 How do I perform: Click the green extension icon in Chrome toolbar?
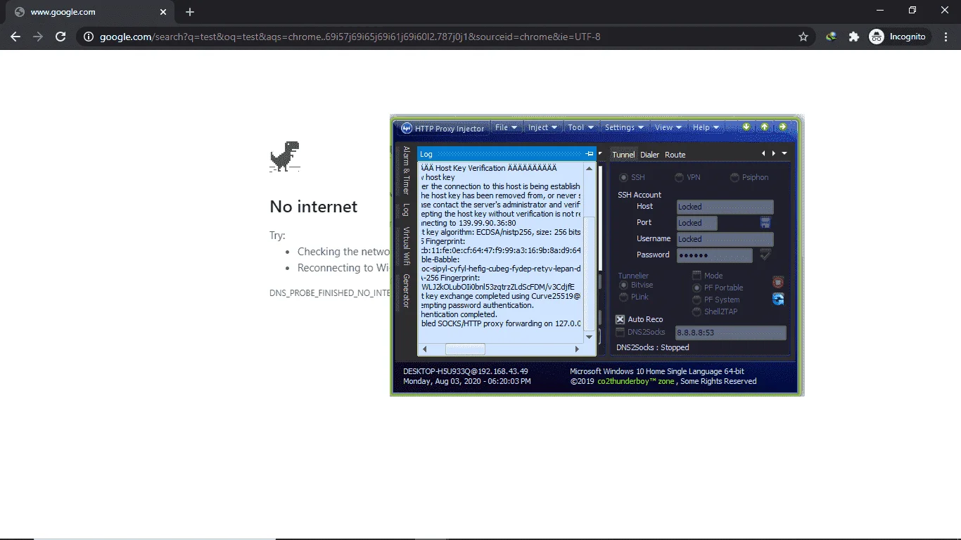(831, 37)
